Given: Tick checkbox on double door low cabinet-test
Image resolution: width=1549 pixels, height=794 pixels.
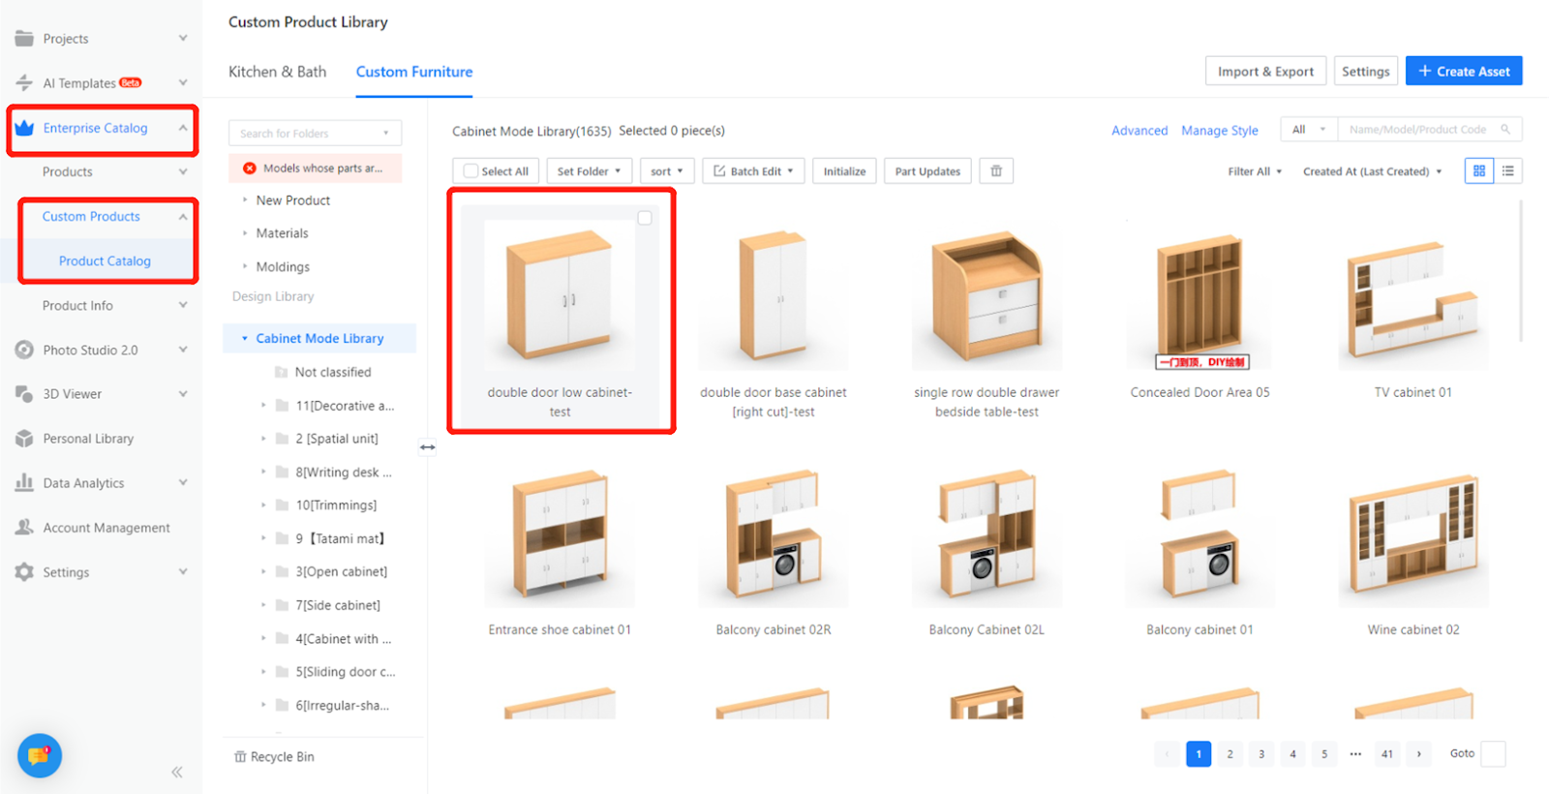Looking at the screenshot, I should tap(645, 218).
